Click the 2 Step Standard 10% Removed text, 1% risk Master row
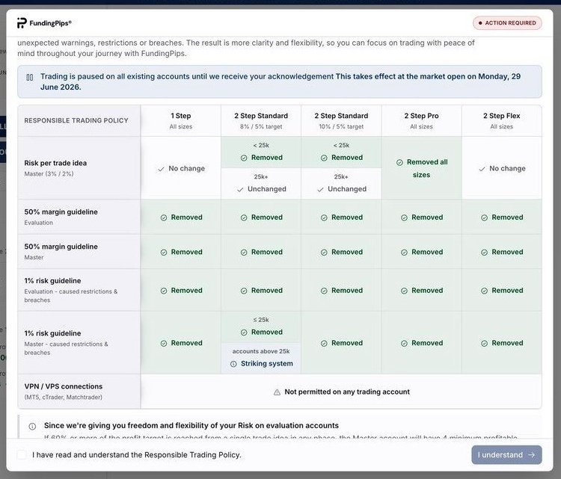Image resolution: width=561 pixels, height=479 pixels. pos(347,343)
